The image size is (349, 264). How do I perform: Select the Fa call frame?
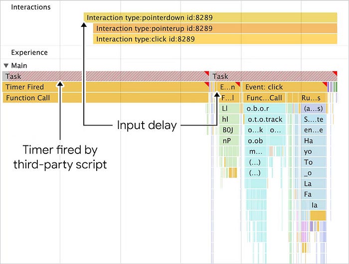tap(314, 194)
